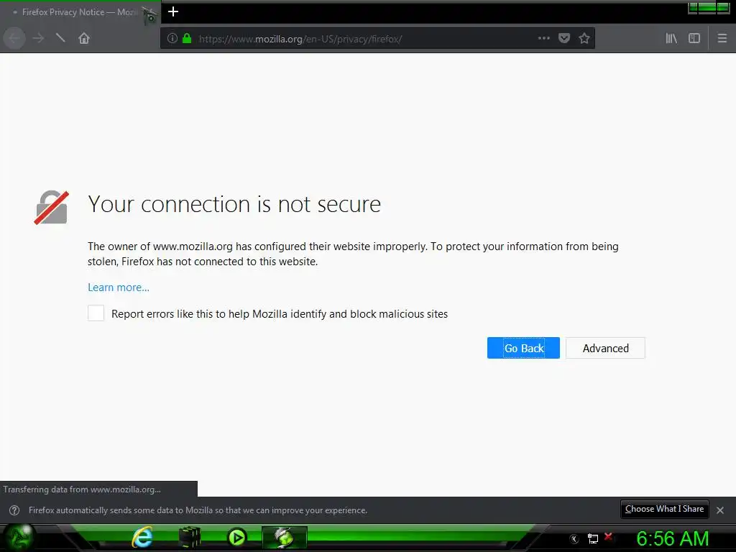
Task: Open the Learn more link
Action: [119, 287]
